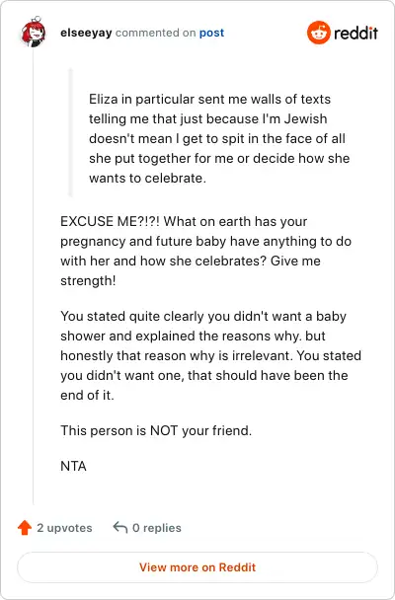Click the '2 upvotes' count label

click(x=64, y=528)
